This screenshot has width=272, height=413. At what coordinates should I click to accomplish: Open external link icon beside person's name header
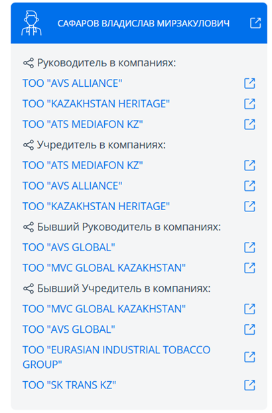pyautogui.click(x=255, y=23)
